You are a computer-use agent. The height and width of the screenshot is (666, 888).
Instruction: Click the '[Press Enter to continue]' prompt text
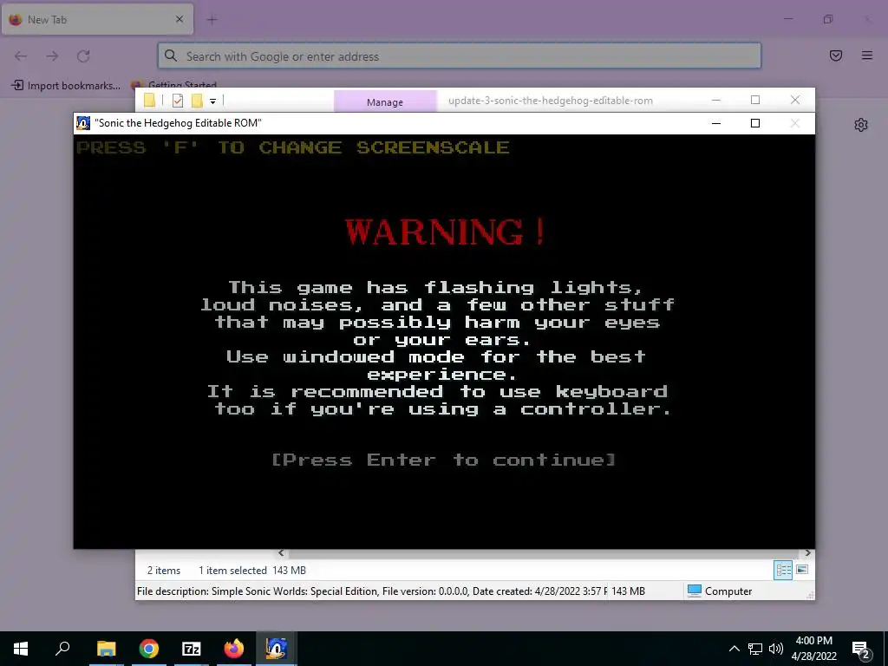point(443,460)
